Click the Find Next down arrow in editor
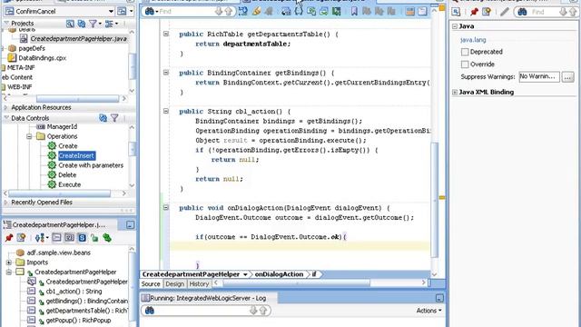Viewport: 581px width, 327px height. point(219,12)
